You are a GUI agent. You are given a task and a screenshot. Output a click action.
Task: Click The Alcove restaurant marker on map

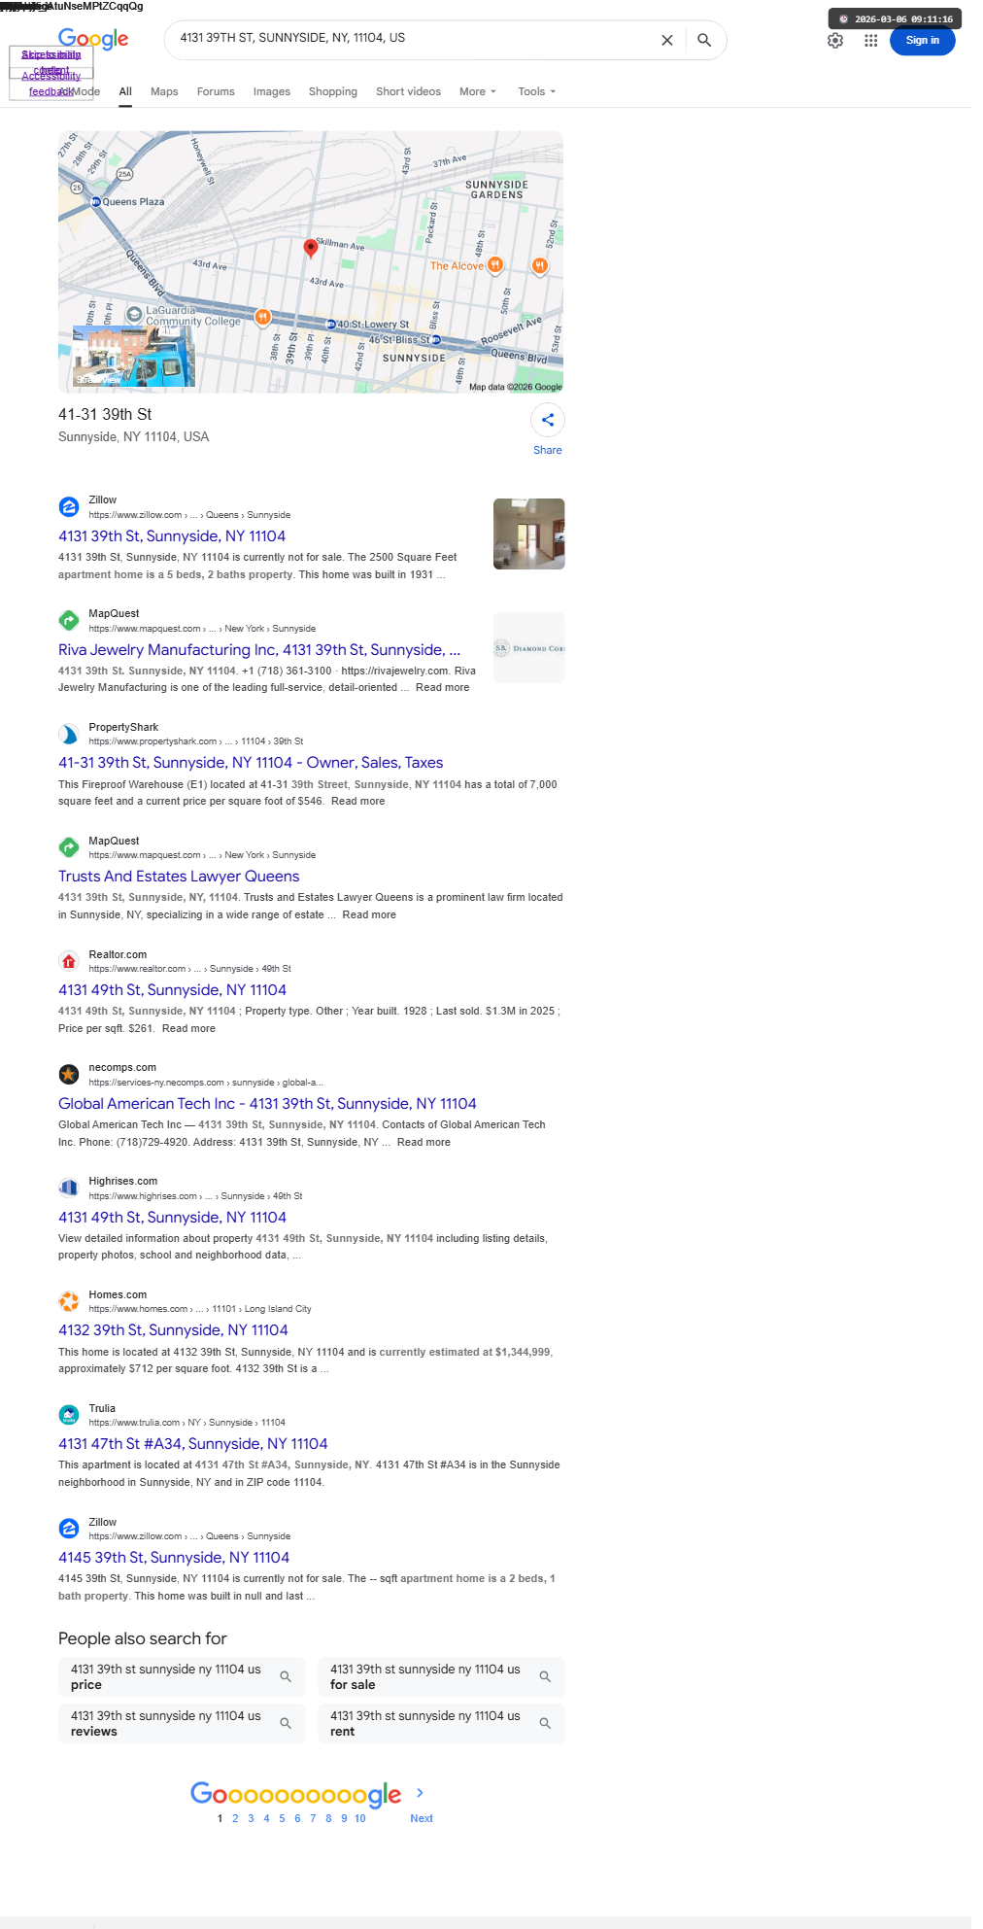[494, 264]
